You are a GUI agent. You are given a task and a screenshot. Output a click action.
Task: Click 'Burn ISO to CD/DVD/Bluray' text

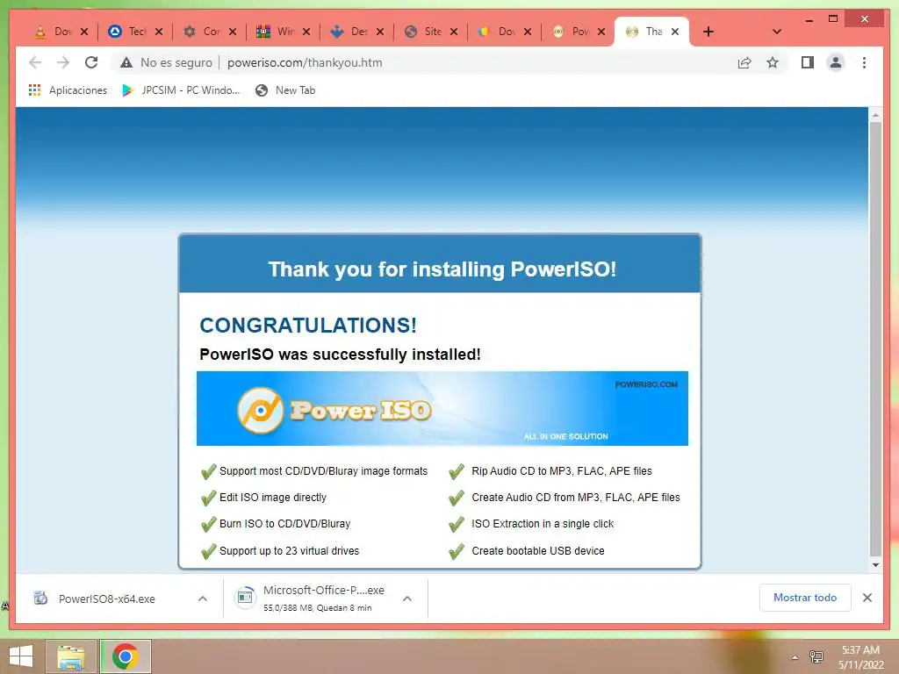[285, 524]
